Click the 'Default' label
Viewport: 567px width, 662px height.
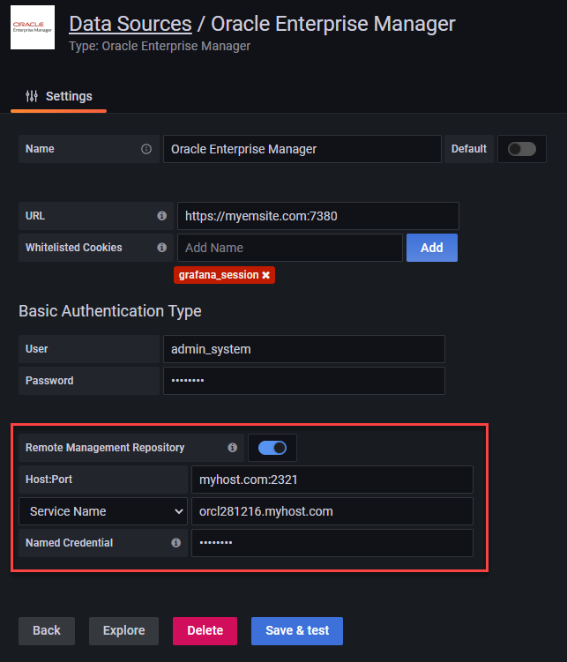pos(468,149)
